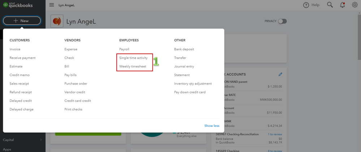Image resolution: width=361 pixels, height=152 pixels.
Task: Open the Help menu
Action: (311, 5)
